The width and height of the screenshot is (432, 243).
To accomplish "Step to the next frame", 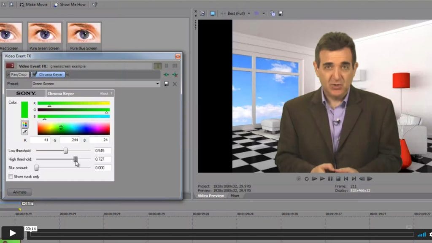I will click(370, 179).
